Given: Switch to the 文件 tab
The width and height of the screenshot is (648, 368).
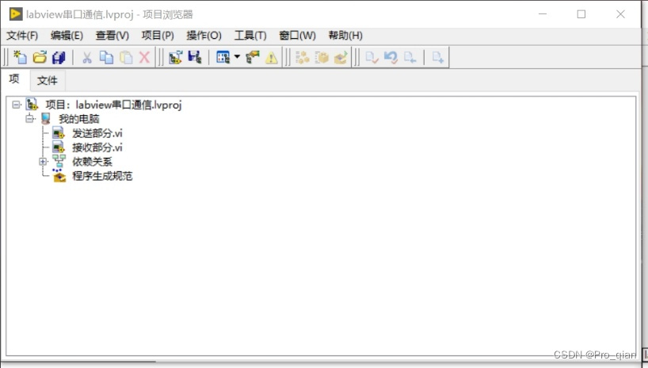Looking at the screenshot, I should click(48, 80).
